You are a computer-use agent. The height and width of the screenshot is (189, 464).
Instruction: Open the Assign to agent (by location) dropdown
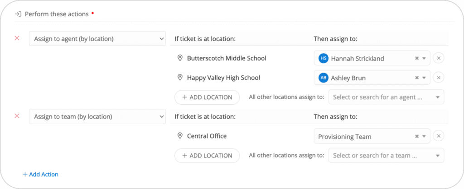pos(97,38)
